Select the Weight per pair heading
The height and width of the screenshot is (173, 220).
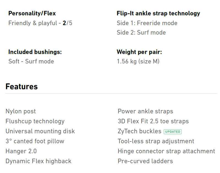[139, 52]
